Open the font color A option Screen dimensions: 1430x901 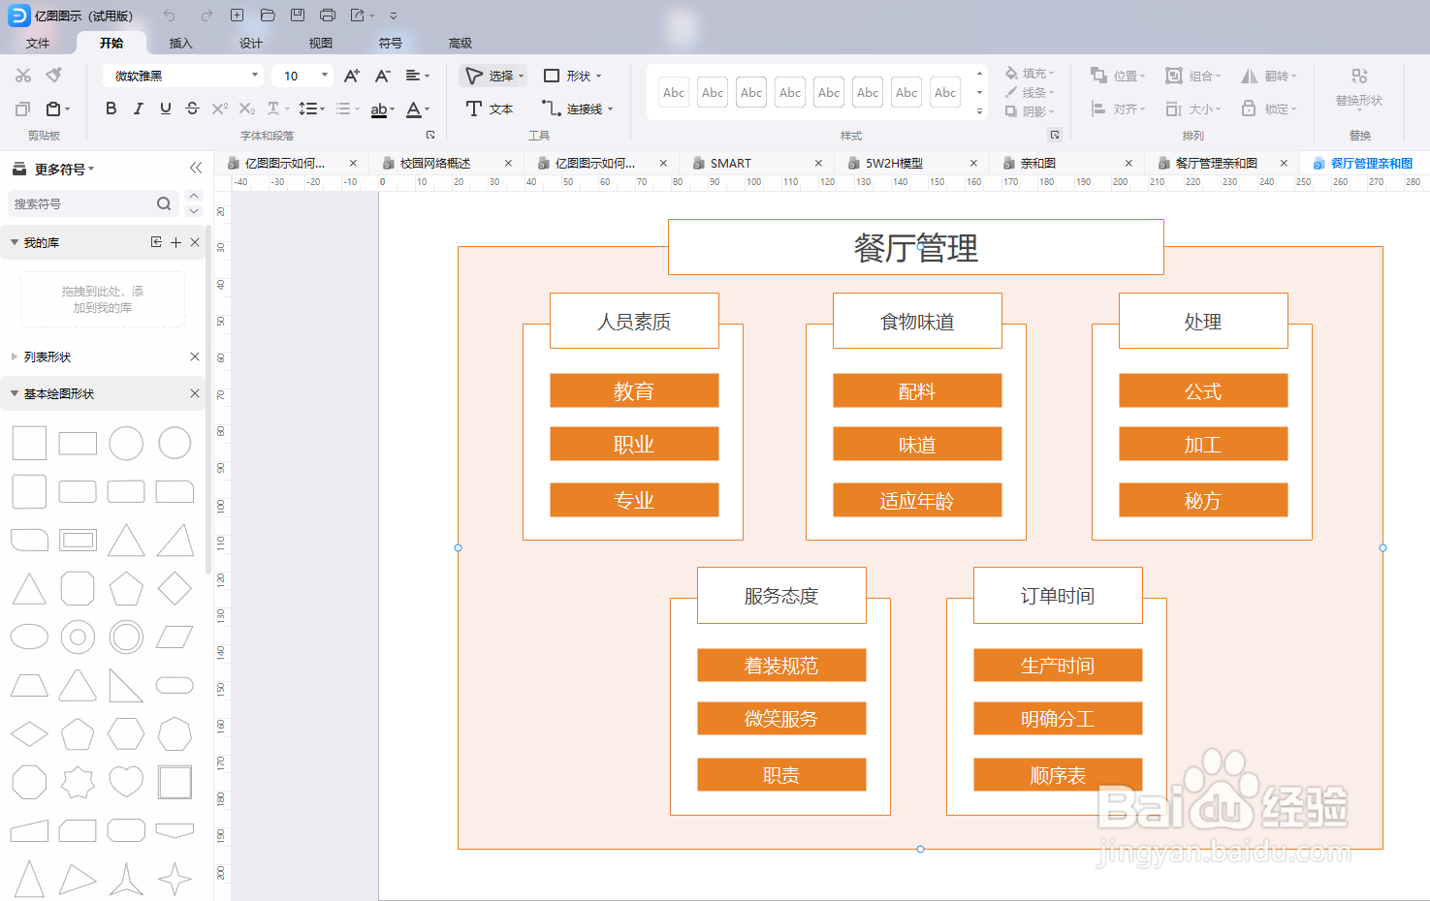(x=417, y=109)
